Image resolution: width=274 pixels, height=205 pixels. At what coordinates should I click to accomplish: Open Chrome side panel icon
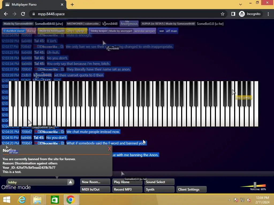click(x=233, y=14)
